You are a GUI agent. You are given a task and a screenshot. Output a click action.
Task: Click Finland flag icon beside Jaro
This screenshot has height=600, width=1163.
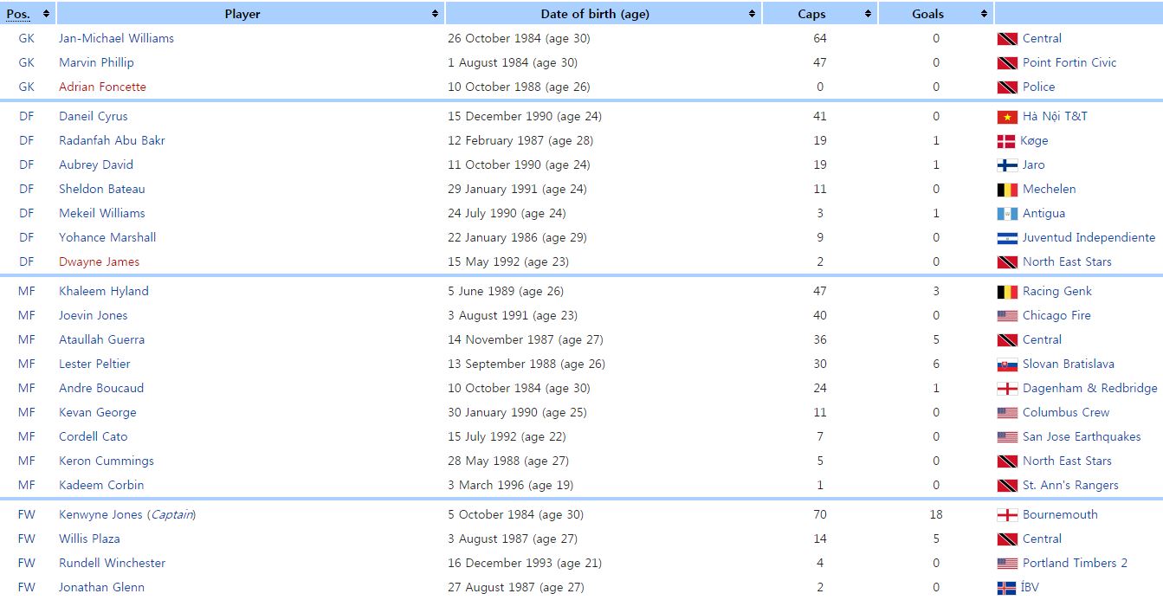click(1007, 165)
